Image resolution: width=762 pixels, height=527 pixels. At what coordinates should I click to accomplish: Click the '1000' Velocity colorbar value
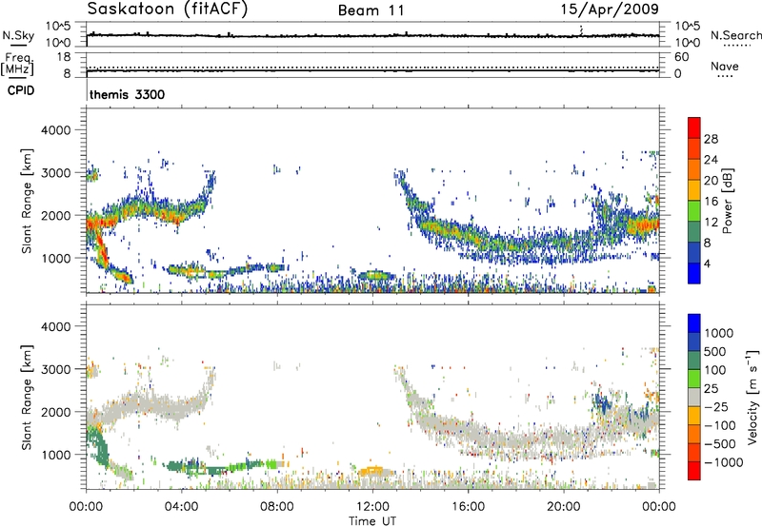719,333
